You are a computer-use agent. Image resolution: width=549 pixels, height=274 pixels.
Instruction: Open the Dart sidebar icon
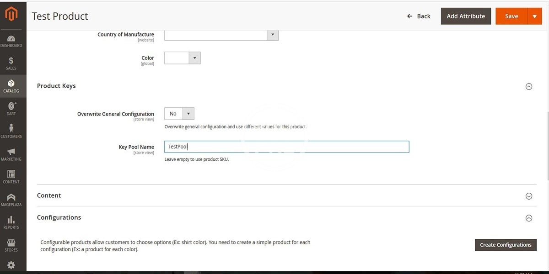tap(11, 108)
